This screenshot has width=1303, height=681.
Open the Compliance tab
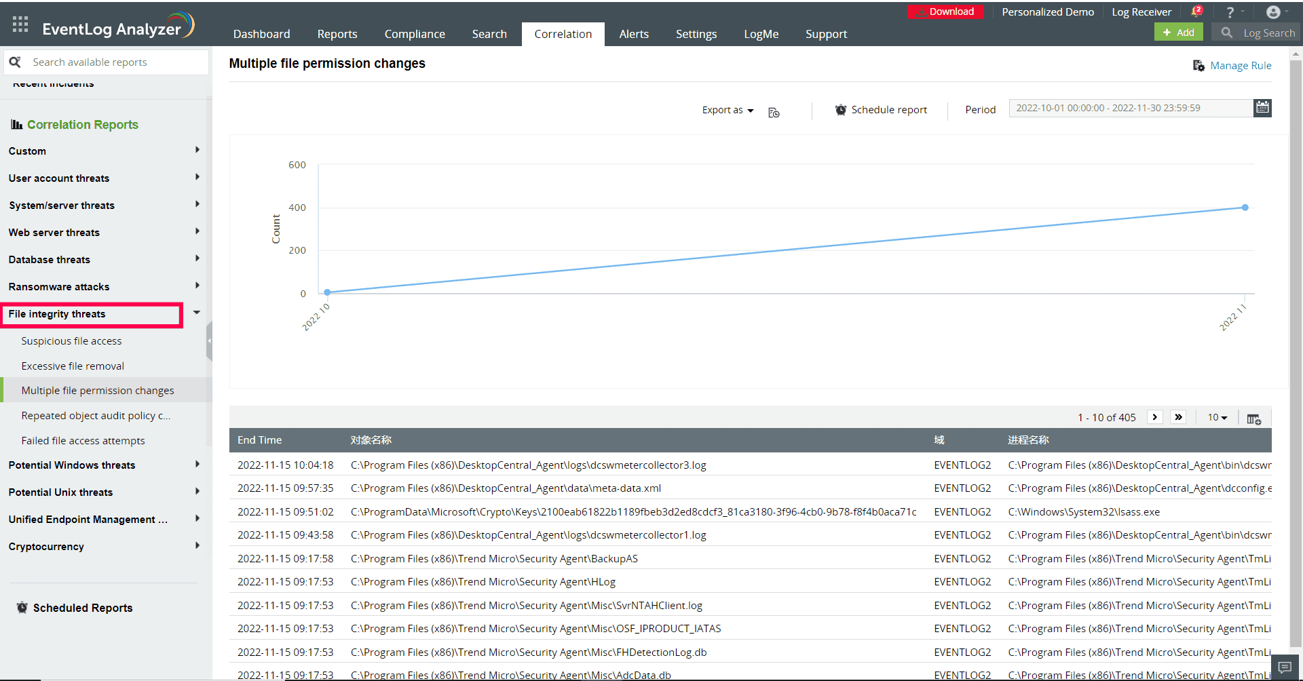tap(415, 34)
